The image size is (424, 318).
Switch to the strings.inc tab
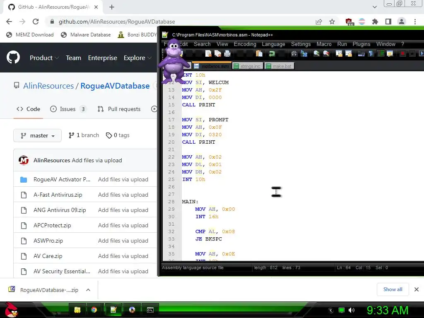coord(248,66)
